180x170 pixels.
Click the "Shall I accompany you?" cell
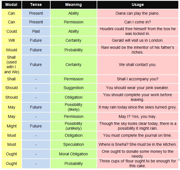pyautogui.click(x=138, y=79)
